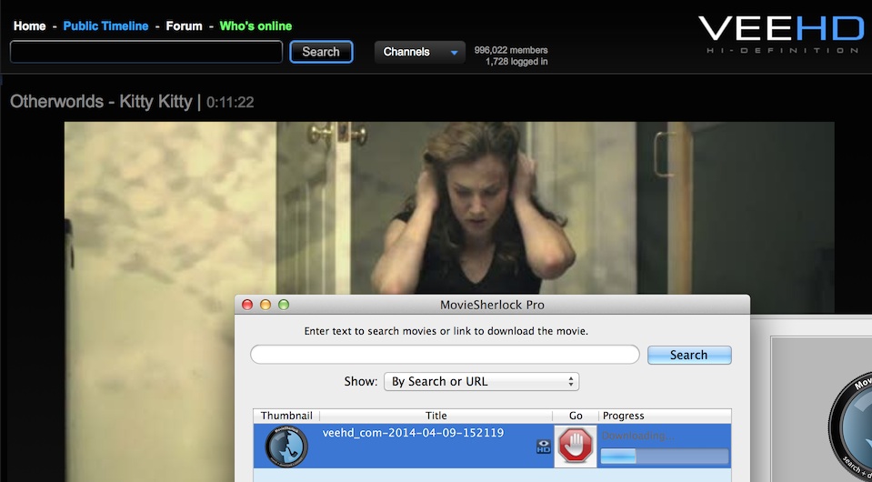Click the MovieSherlock Pro Search button
Screen dimensions: 872x482
pyautogui.click(x=689, y=355)
